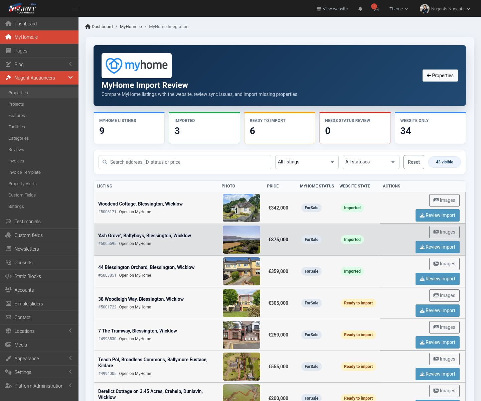Open the notifications bell icon
Screen dimensions: 481x401
(360, 9)
